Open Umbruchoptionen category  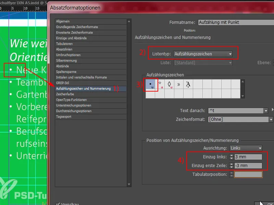[x=91, y=55]
